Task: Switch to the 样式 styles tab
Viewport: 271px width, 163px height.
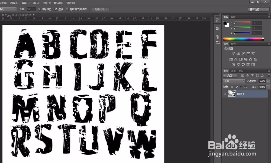Action: click(x=233, y=44)
